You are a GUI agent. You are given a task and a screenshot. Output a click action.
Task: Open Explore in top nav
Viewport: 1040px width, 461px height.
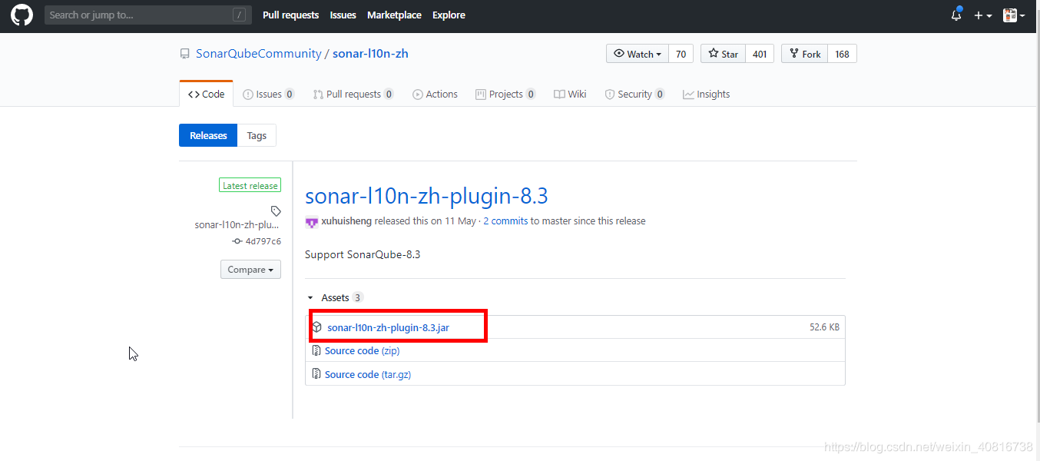449,15
